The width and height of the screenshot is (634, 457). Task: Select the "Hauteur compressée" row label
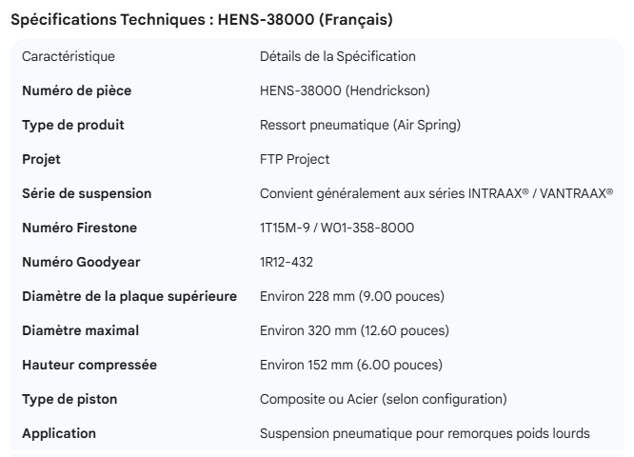[x=89, y=365]
